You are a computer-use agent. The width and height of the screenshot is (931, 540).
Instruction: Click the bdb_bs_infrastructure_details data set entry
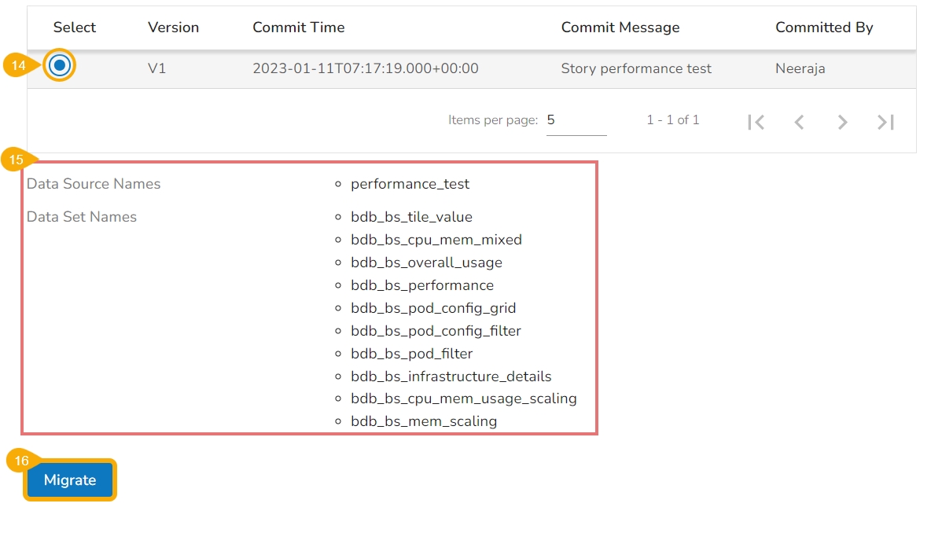pyautogui.click(x=451, y=377)
